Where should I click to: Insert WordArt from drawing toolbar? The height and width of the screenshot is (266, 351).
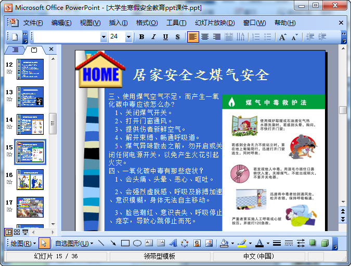173,243
